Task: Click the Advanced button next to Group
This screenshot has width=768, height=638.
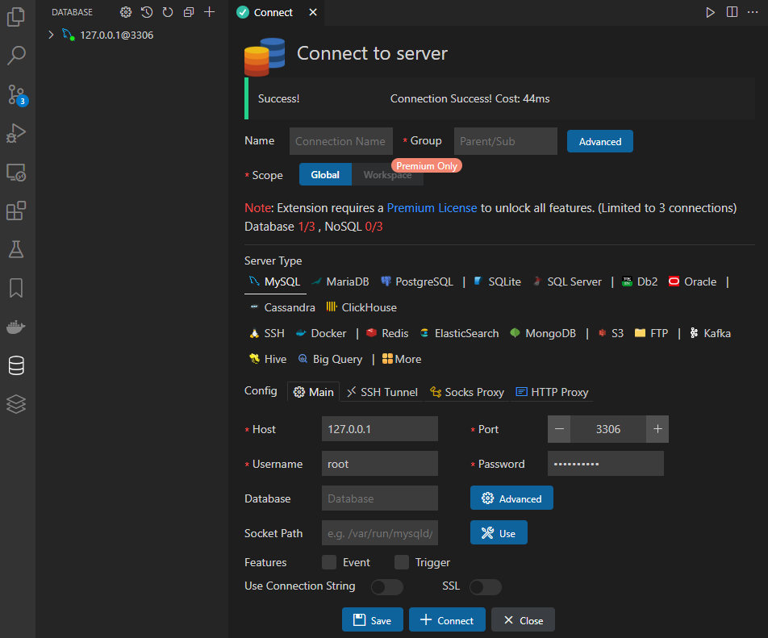Action: [600, 141]
